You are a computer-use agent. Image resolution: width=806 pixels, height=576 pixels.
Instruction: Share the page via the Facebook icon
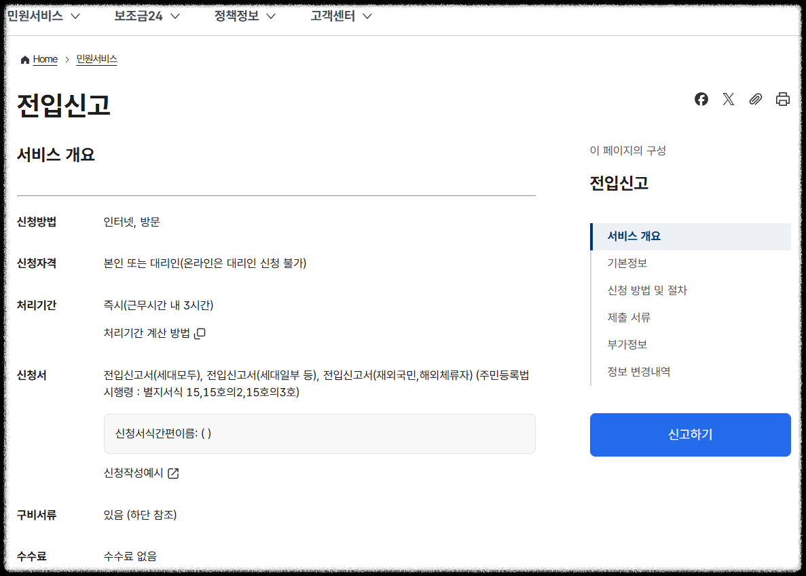pos(701,99)
